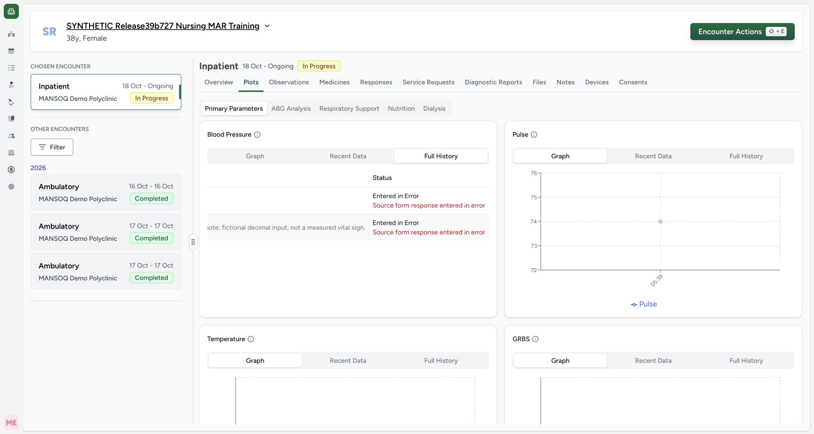Click the green hospital logo icon
The width and height of the screenshot is (814, 434).
(11, 11)
